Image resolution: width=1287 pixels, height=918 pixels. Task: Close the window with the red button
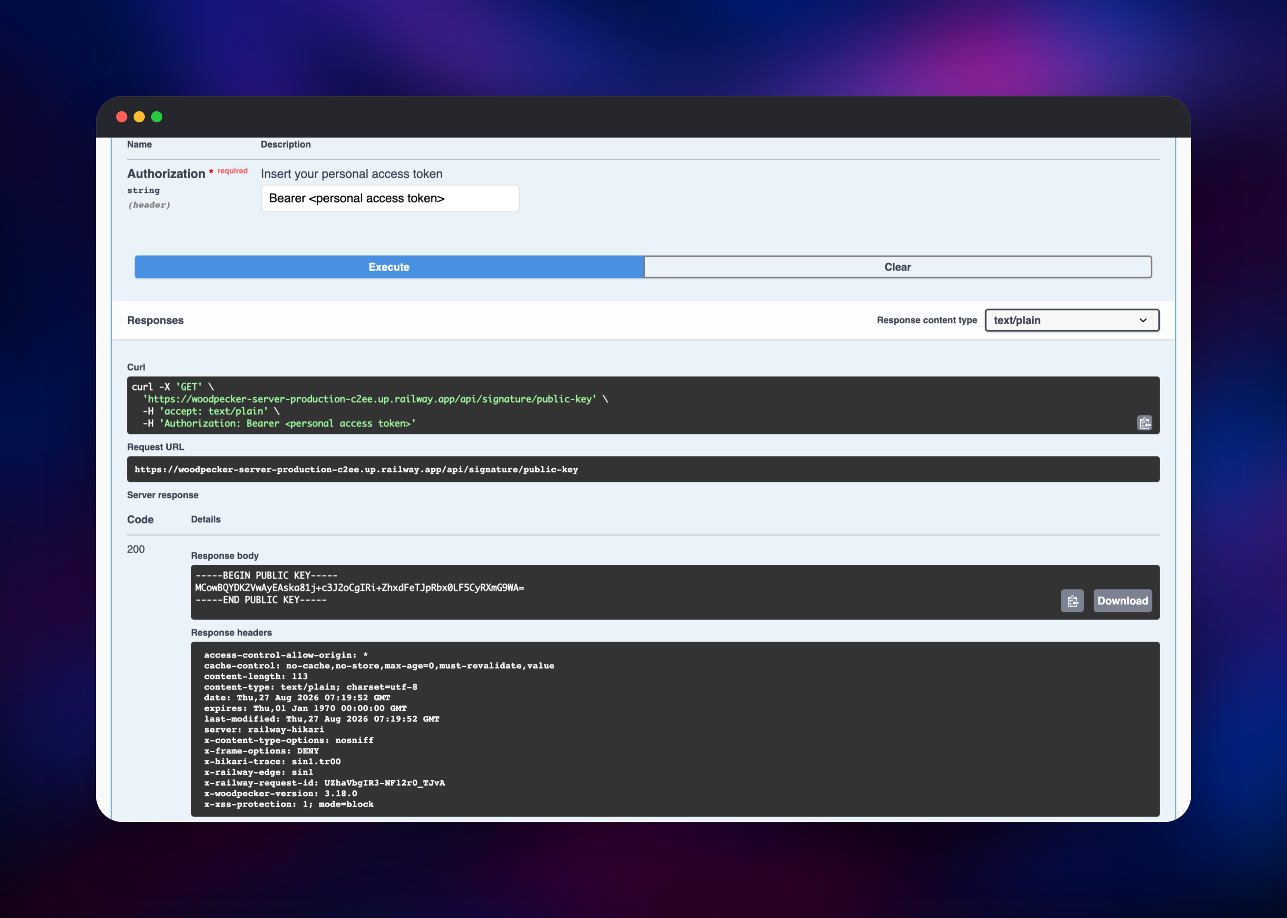121,116
